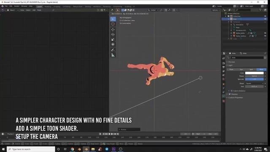Open the Options dropdown in viewport header
The image size is (270, 152).
(x=216, y=10)
